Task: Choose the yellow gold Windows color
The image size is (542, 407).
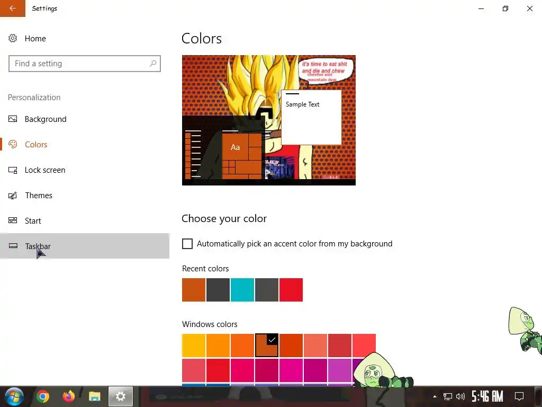Action: (x=194, y=346)
